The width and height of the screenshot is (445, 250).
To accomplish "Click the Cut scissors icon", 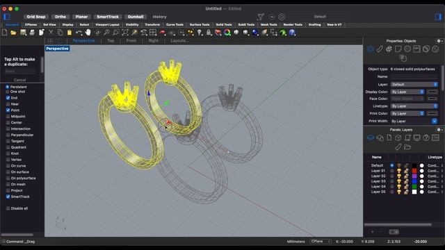I will coord(51,33).
